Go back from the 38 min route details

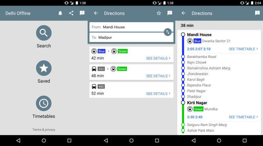pyautogui.click(x=183, y=13)
